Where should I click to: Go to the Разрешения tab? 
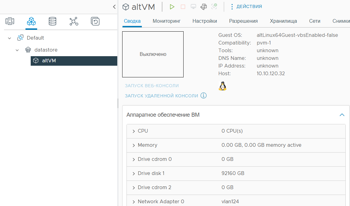pos(243,21)
